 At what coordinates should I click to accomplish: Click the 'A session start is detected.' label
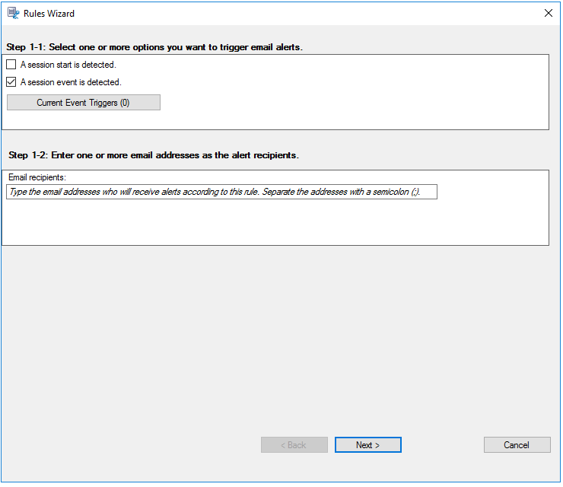pos(68,65)
